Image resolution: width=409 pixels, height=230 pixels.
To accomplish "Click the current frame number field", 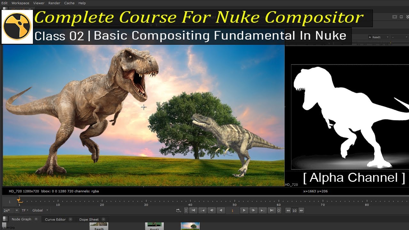I will (x=232, y=210).
